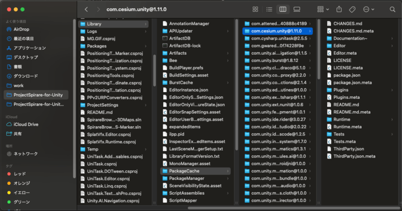Click the search magnifier icon
Image resolution: width=402 pixels, height=211 pixels.
[x=392, y=9]
